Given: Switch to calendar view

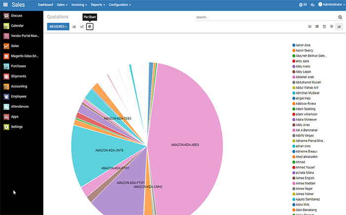Looking at the screenshot, I should pyautogui.click(x=324, y=27).
